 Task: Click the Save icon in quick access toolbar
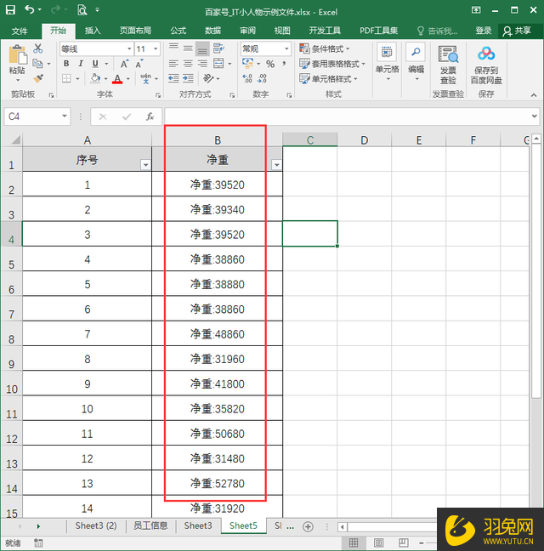click(10, 10)
